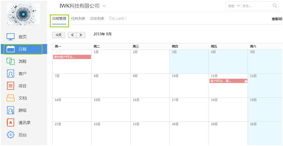283x146 pixels.
Task: Select the 5日 calendar cell
Action: pyautogui.click(x=265, y=62)
